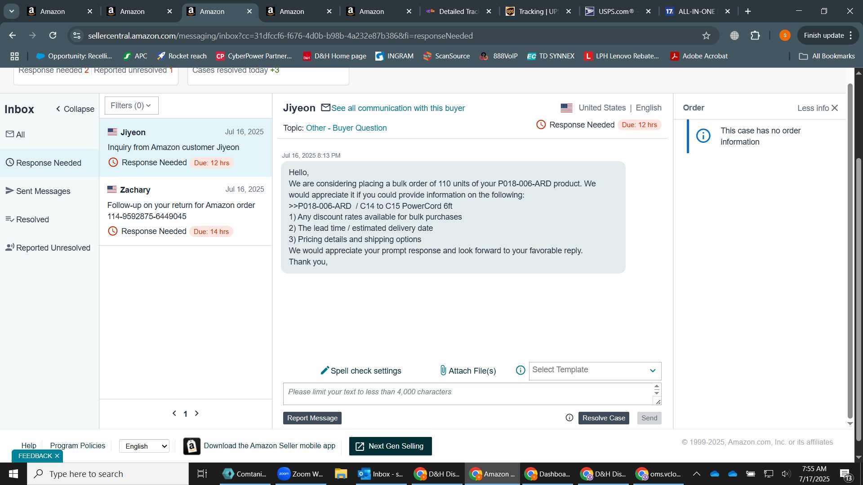Viewport: 863px width, 485px height.
Task: Click the Other - Buyer Question topic link
Action: pos(346,128)
